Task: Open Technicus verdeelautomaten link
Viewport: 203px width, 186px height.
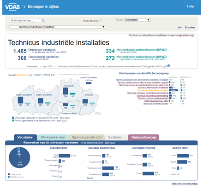Action: pyautogui.click(x=155, y=104)
